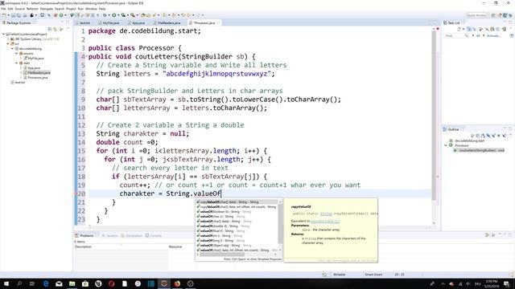This screenshot has width=515, height=289.
Task: Select text.txt in Package Explorer tree
Action: pyautogui.click(x=18, y=83)
